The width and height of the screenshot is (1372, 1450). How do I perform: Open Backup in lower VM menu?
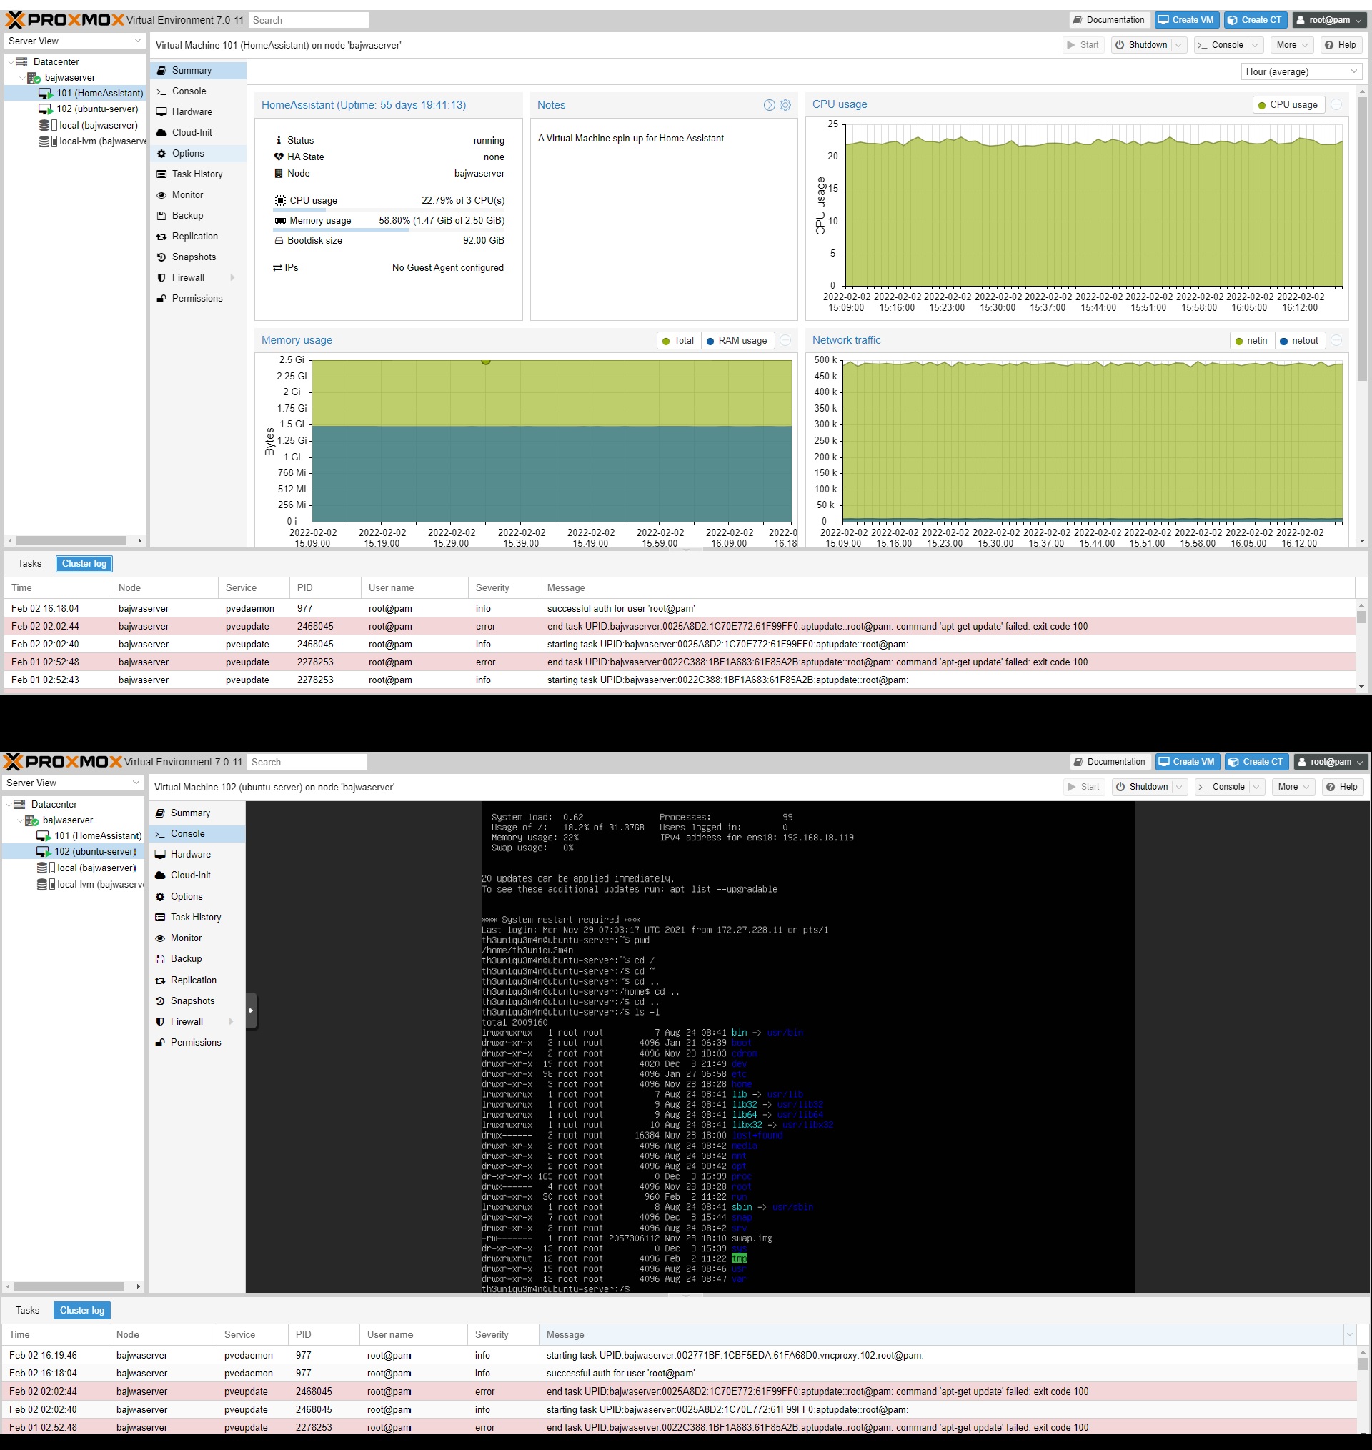coord(186,958)
